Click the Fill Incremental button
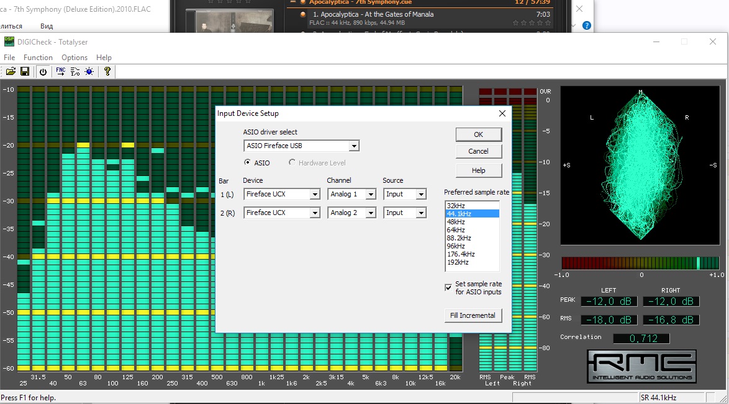This screenshot has width=729, height=404. (x=473, y=315)
